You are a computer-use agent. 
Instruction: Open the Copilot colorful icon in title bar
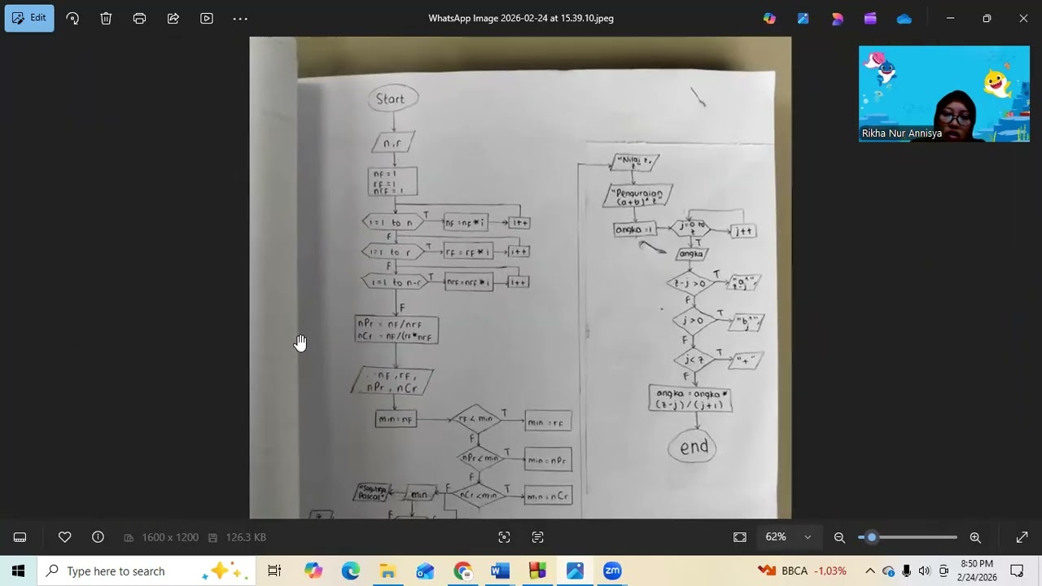point(769,18)
